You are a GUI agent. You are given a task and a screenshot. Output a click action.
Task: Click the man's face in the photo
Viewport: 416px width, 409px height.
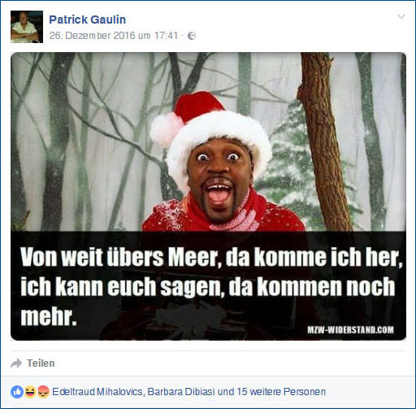click(x=219, y=180)
